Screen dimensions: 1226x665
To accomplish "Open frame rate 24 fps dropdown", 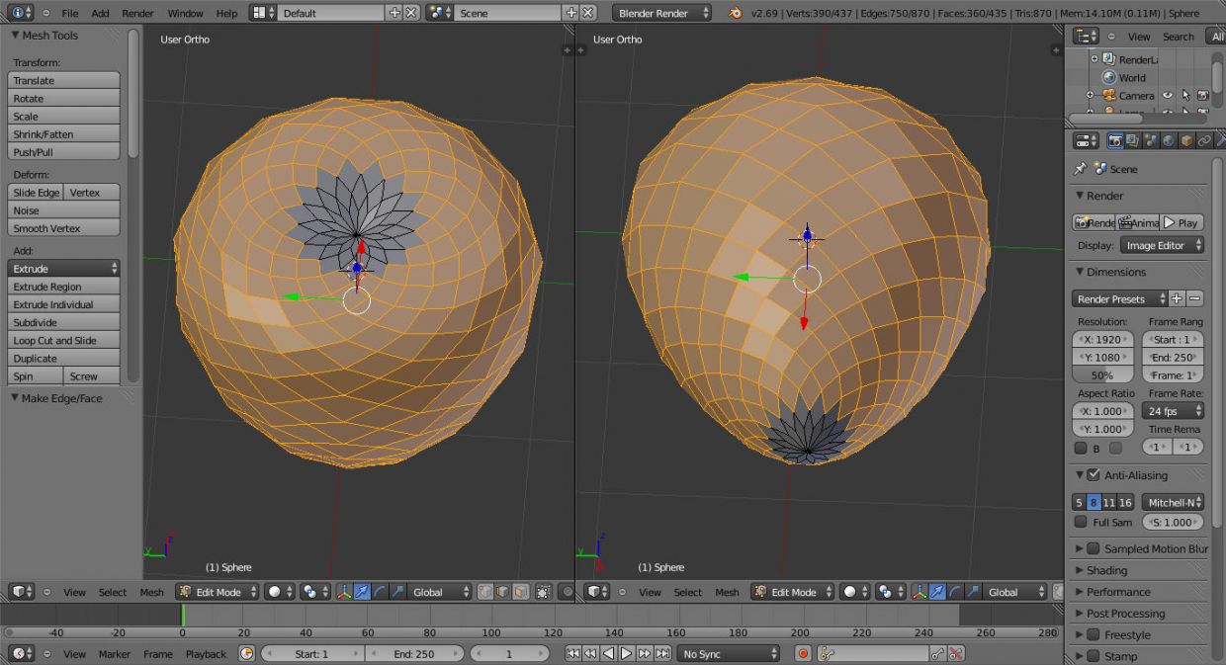I will [1173, 411].
